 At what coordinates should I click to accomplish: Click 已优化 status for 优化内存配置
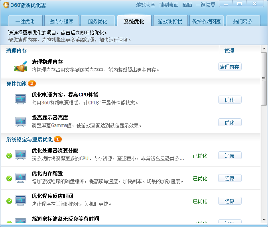200,178
